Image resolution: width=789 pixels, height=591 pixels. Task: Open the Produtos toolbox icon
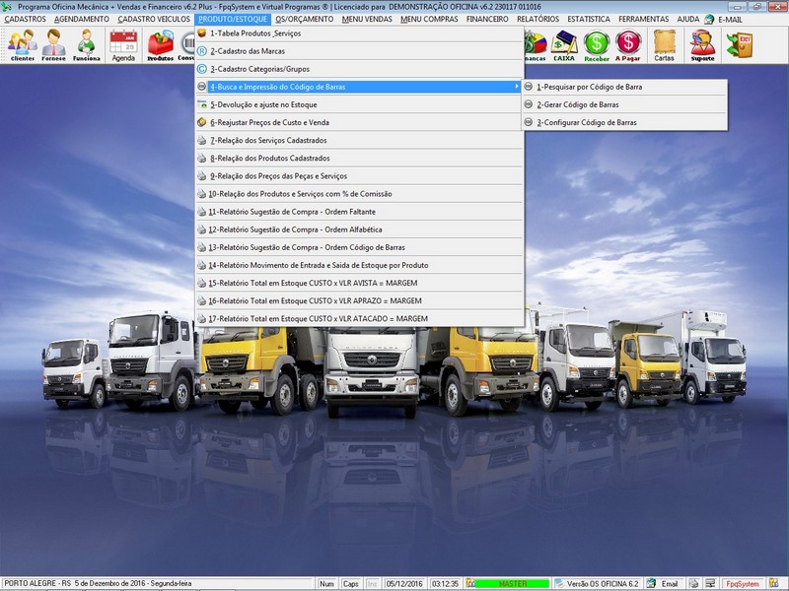(161, 44)
